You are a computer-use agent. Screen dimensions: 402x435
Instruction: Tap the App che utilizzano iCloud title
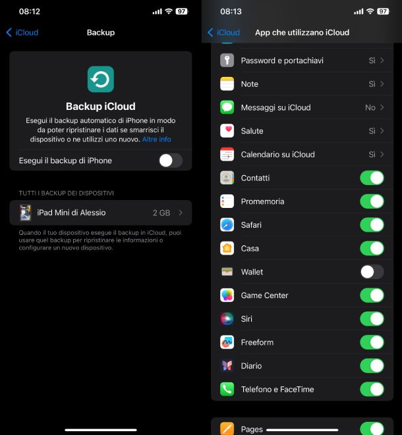click(302, 32)
